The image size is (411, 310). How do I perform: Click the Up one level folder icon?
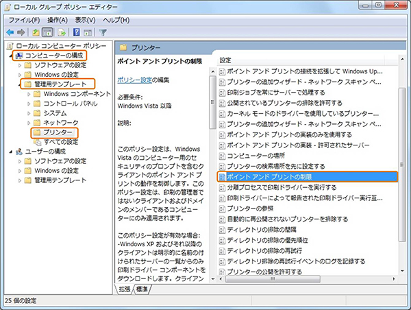(37, 32)
